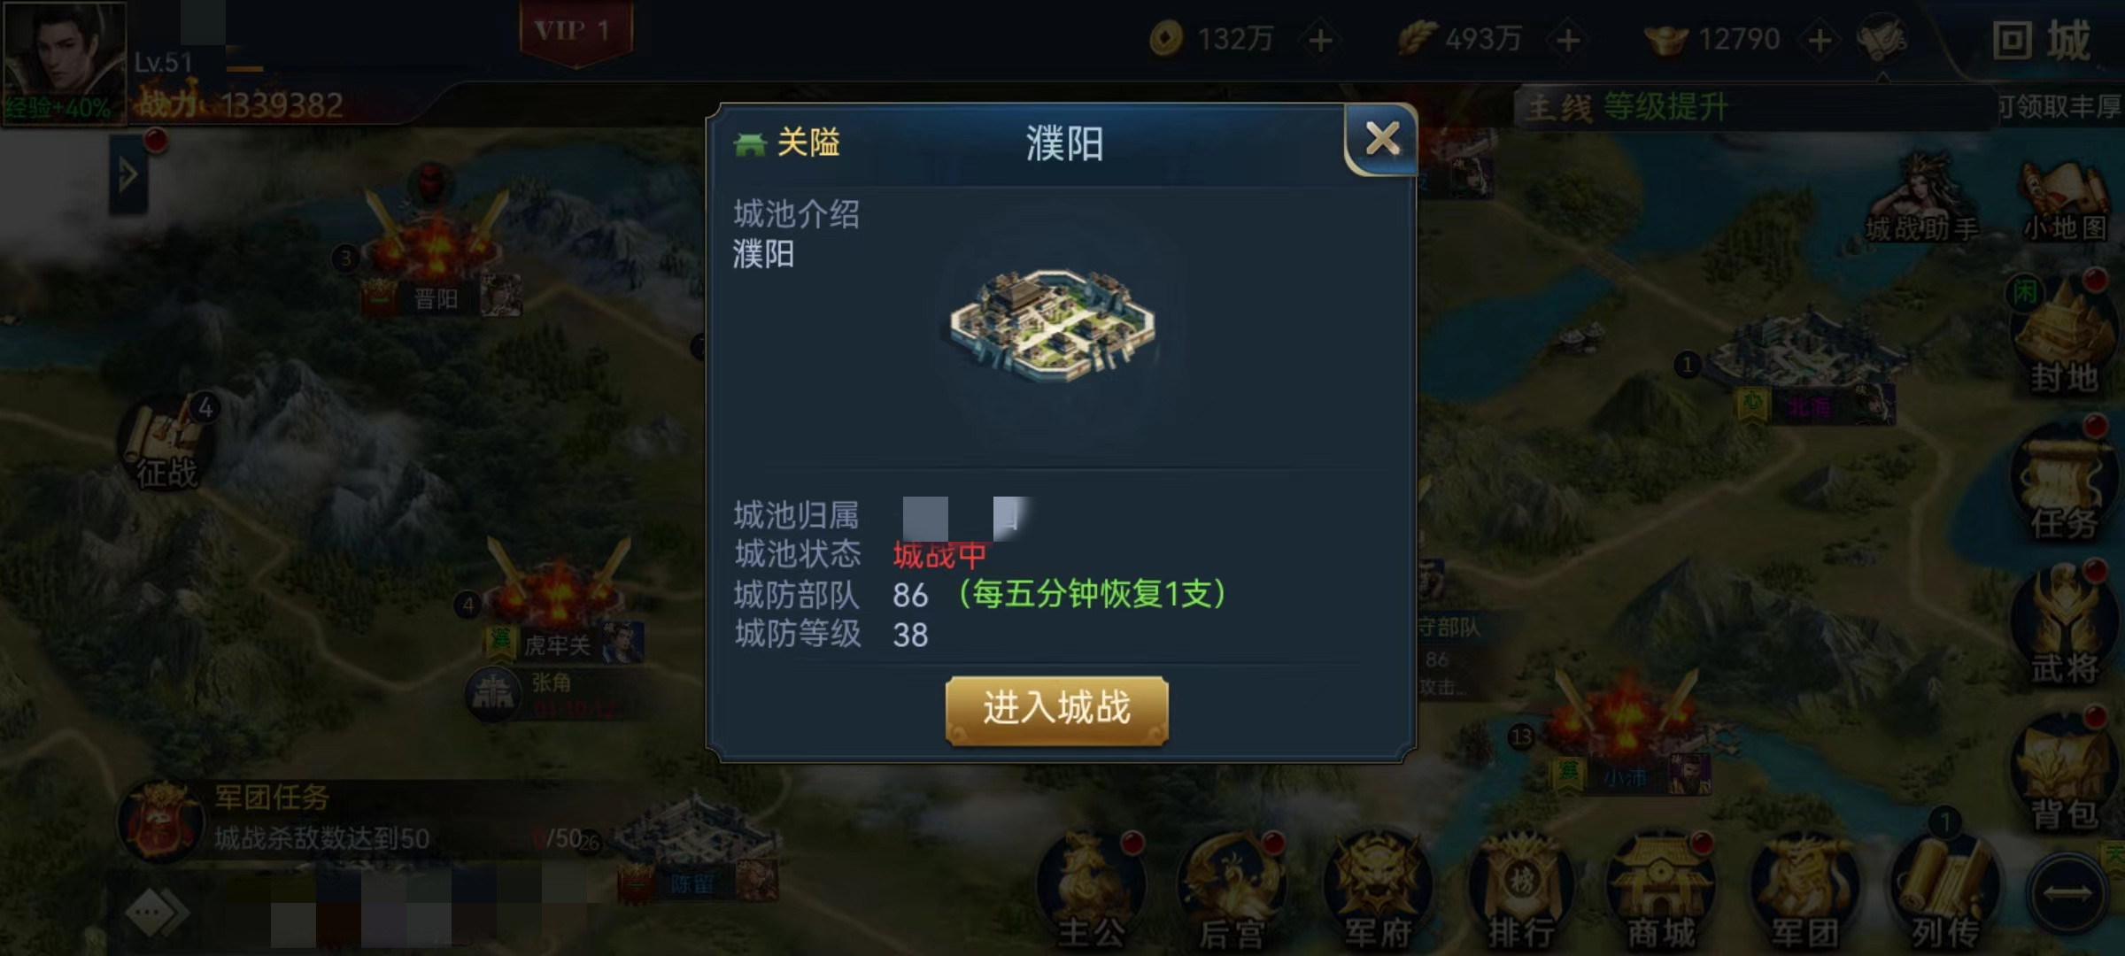Close the 濮阳 city info dialog
Viewport: 2125px width, 956px height.
click(1382, 139)
